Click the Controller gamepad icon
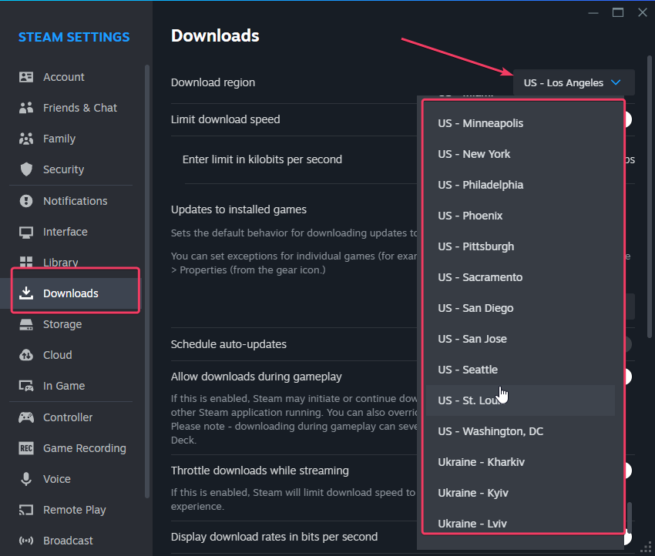 (26, 417)
